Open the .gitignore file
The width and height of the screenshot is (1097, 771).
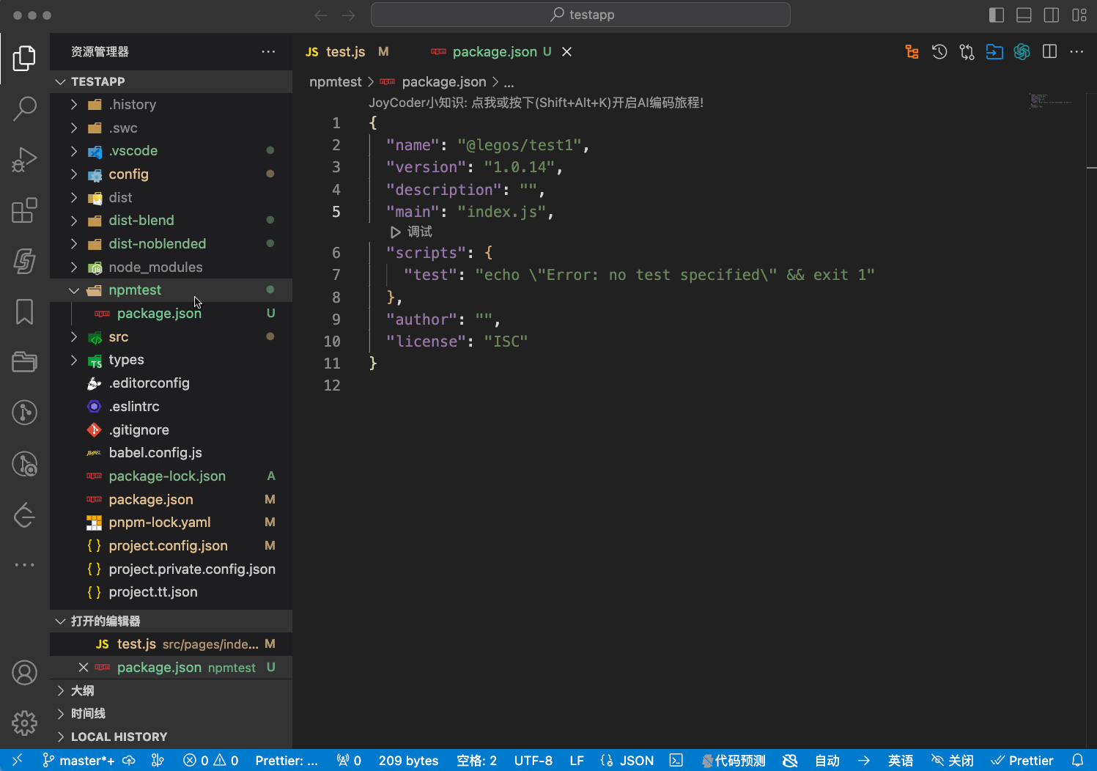(x=171, y=430)
